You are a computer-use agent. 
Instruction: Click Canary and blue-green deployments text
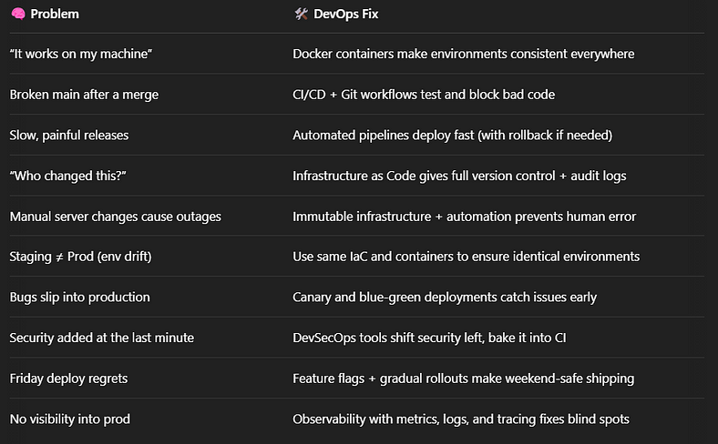click(445, 298)
